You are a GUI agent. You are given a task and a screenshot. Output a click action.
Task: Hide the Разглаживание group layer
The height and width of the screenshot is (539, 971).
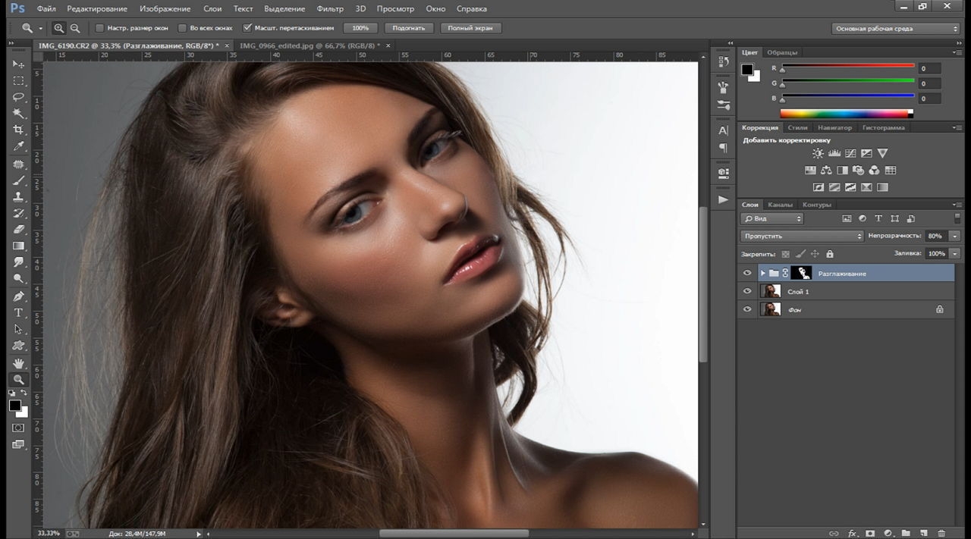pos(747,273)
